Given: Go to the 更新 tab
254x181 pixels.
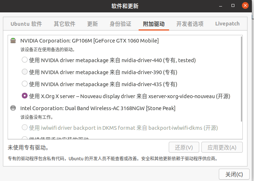Looking at the screenshot, I should coord(93,24).
